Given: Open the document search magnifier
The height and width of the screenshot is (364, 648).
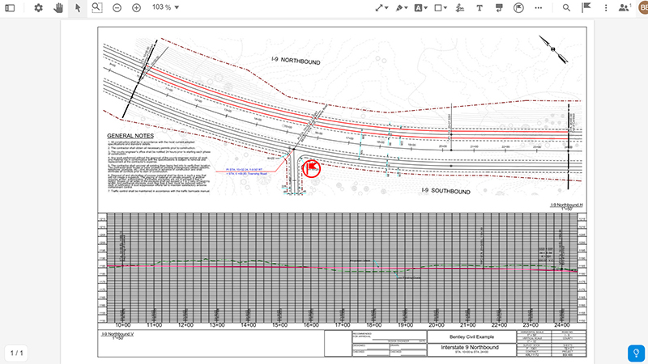Looking at the screenshot, I should click(x=566, y=8).
